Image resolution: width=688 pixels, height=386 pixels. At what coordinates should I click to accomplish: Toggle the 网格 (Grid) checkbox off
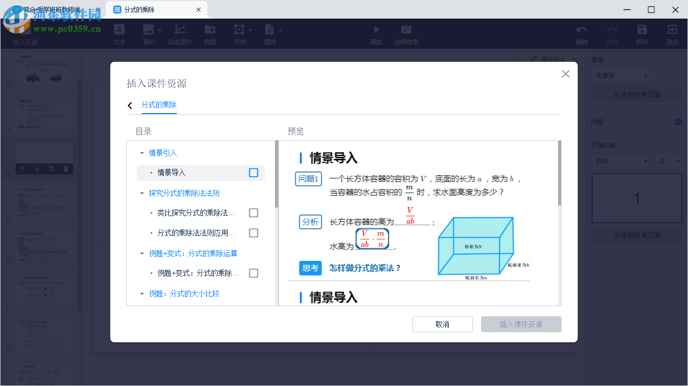(x=678, y=121)
